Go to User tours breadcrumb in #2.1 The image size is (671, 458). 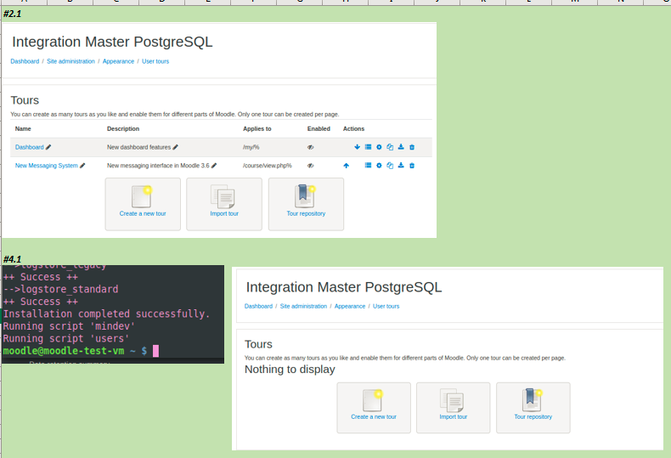(155, 61)
